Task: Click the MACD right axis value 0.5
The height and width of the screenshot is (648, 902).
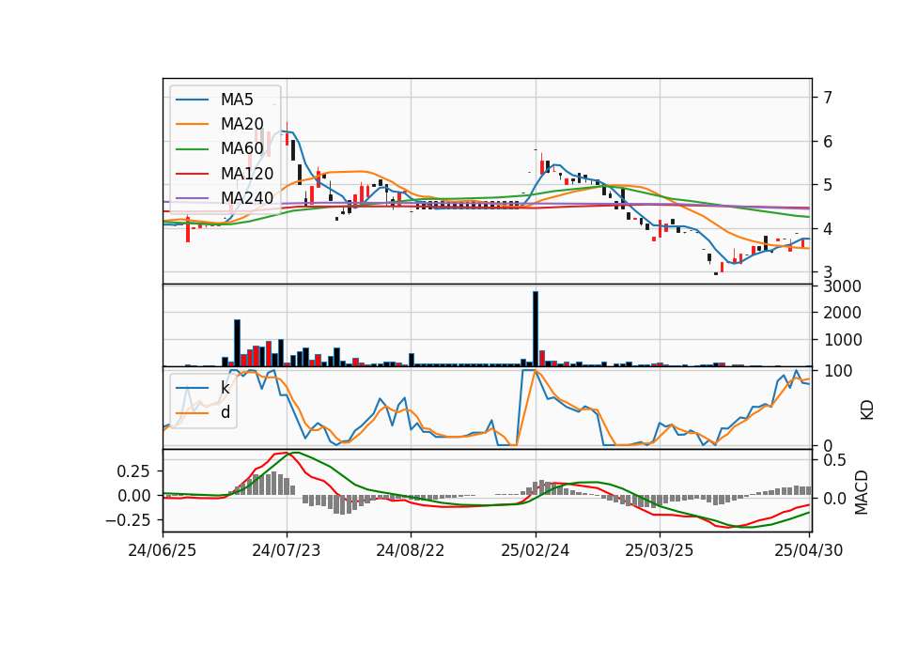Action: (x=834, y=460)
